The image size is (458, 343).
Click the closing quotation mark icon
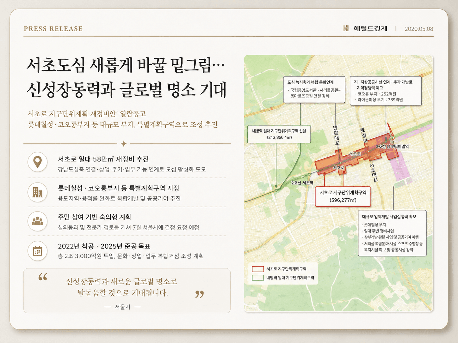[200, 294]
